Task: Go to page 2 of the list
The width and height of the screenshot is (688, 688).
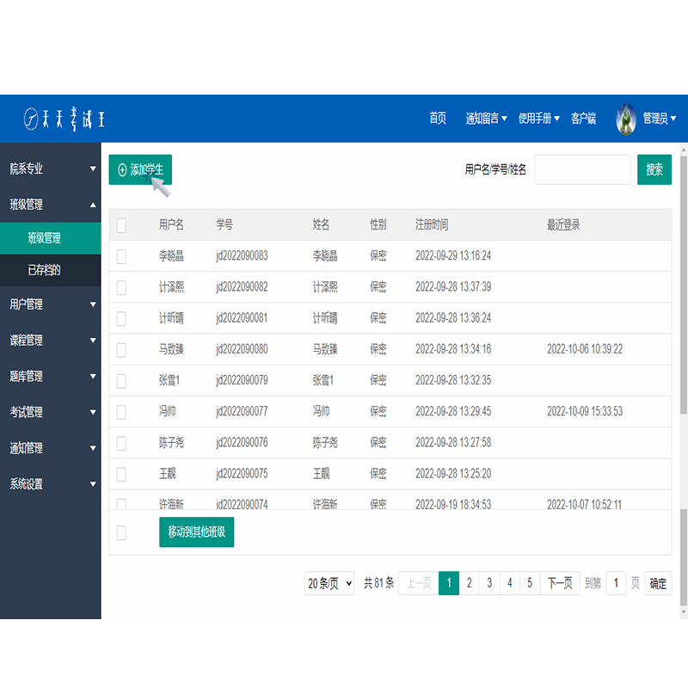Action: coord(469,583)
